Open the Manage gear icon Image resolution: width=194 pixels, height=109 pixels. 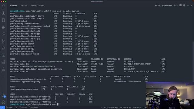pyautogui.click(x=3, y=102)
